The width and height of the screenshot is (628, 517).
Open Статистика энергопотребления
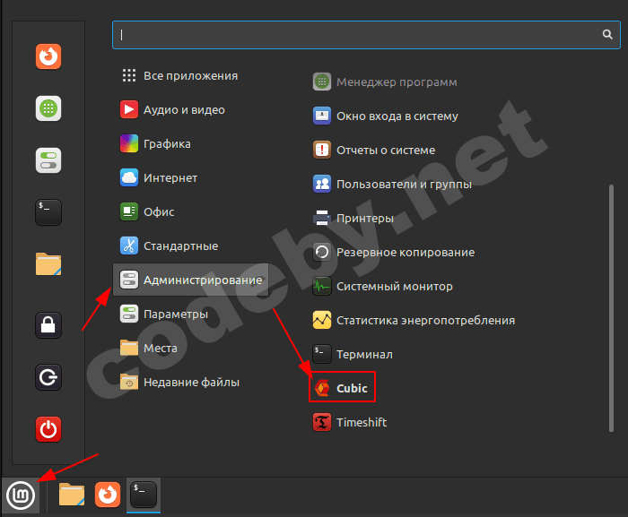coord(414,320)
